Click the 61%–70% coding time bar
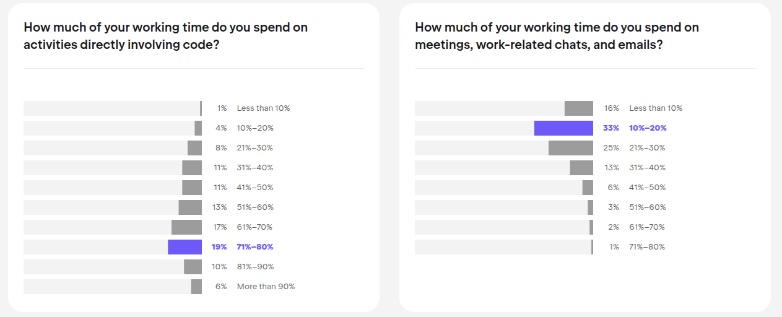This screenshot has width=782, height=317. tap(186, 227)
